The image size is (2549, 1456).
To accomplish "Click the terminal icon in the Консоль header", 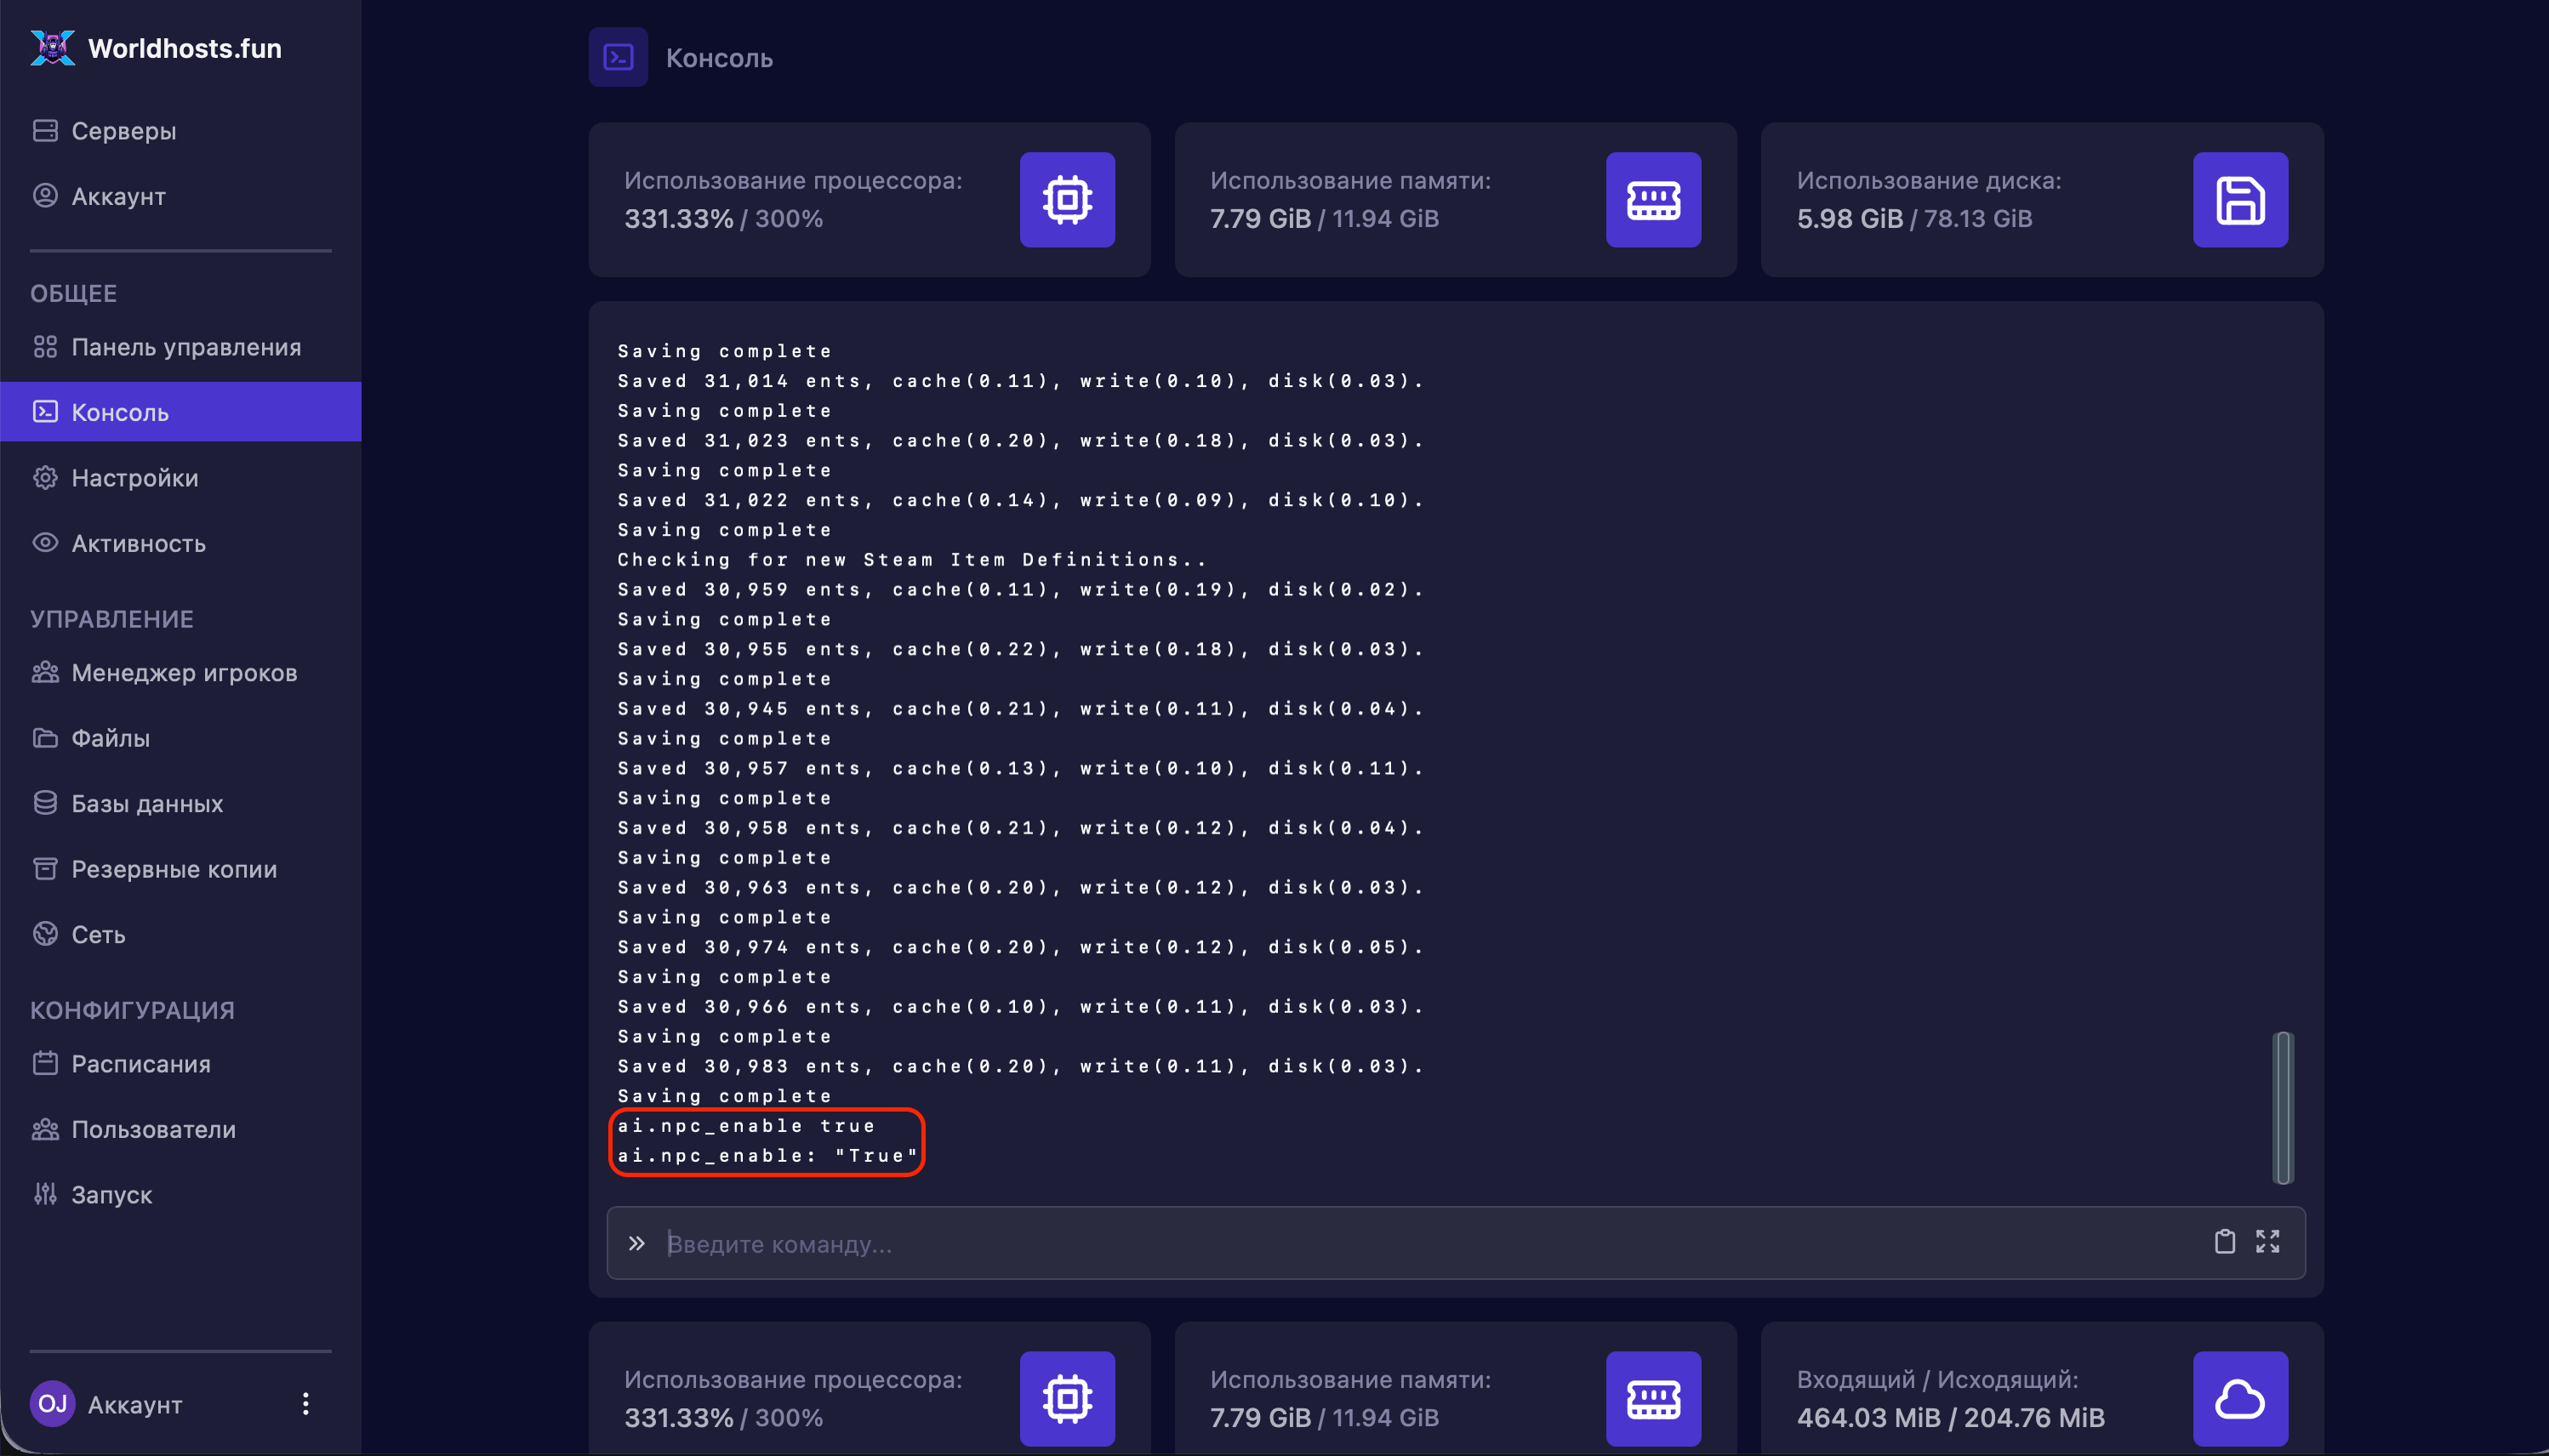I will (x=619, y=57).
